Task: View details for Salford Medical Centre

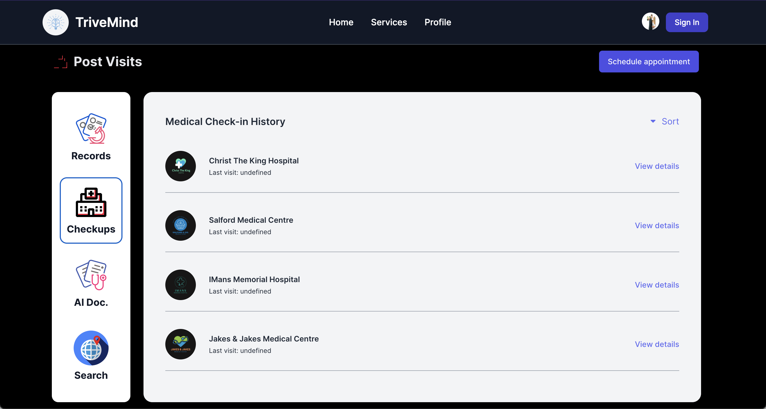Action: pyautogui.click(x=657, y=225)
